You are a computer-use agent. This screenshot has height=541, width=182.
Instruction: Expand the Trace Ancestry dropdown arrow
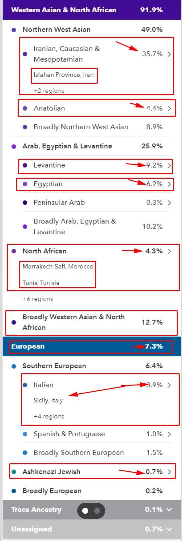coord(169,509)
